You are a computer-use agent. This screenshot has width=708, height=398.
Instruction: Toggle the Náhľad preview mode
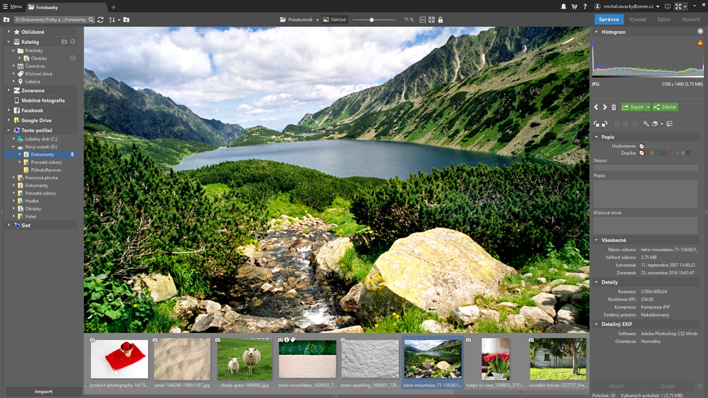(x=335, y=19)
